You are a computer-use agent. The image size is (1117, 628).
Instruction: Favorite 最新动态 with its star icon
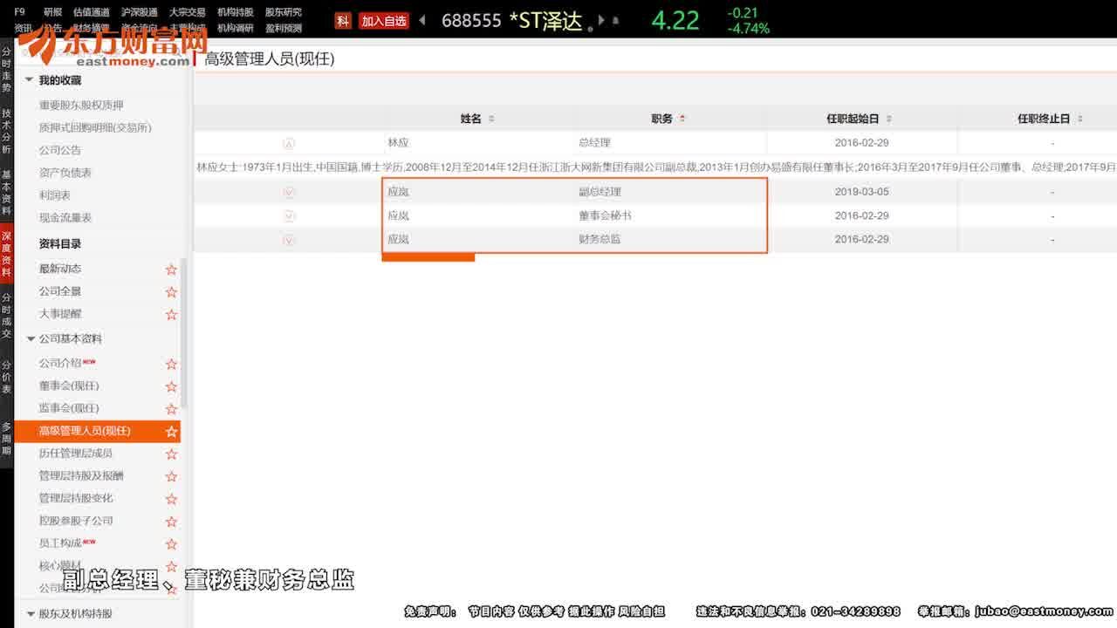[x=171, y=270]
